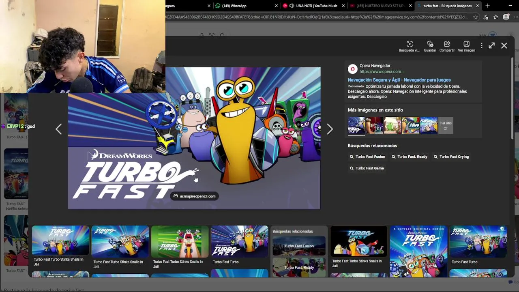This screenshot has width=519, height=292.
Task: Click the Opera logo in the ad
Action: click(x=352, y=69)
